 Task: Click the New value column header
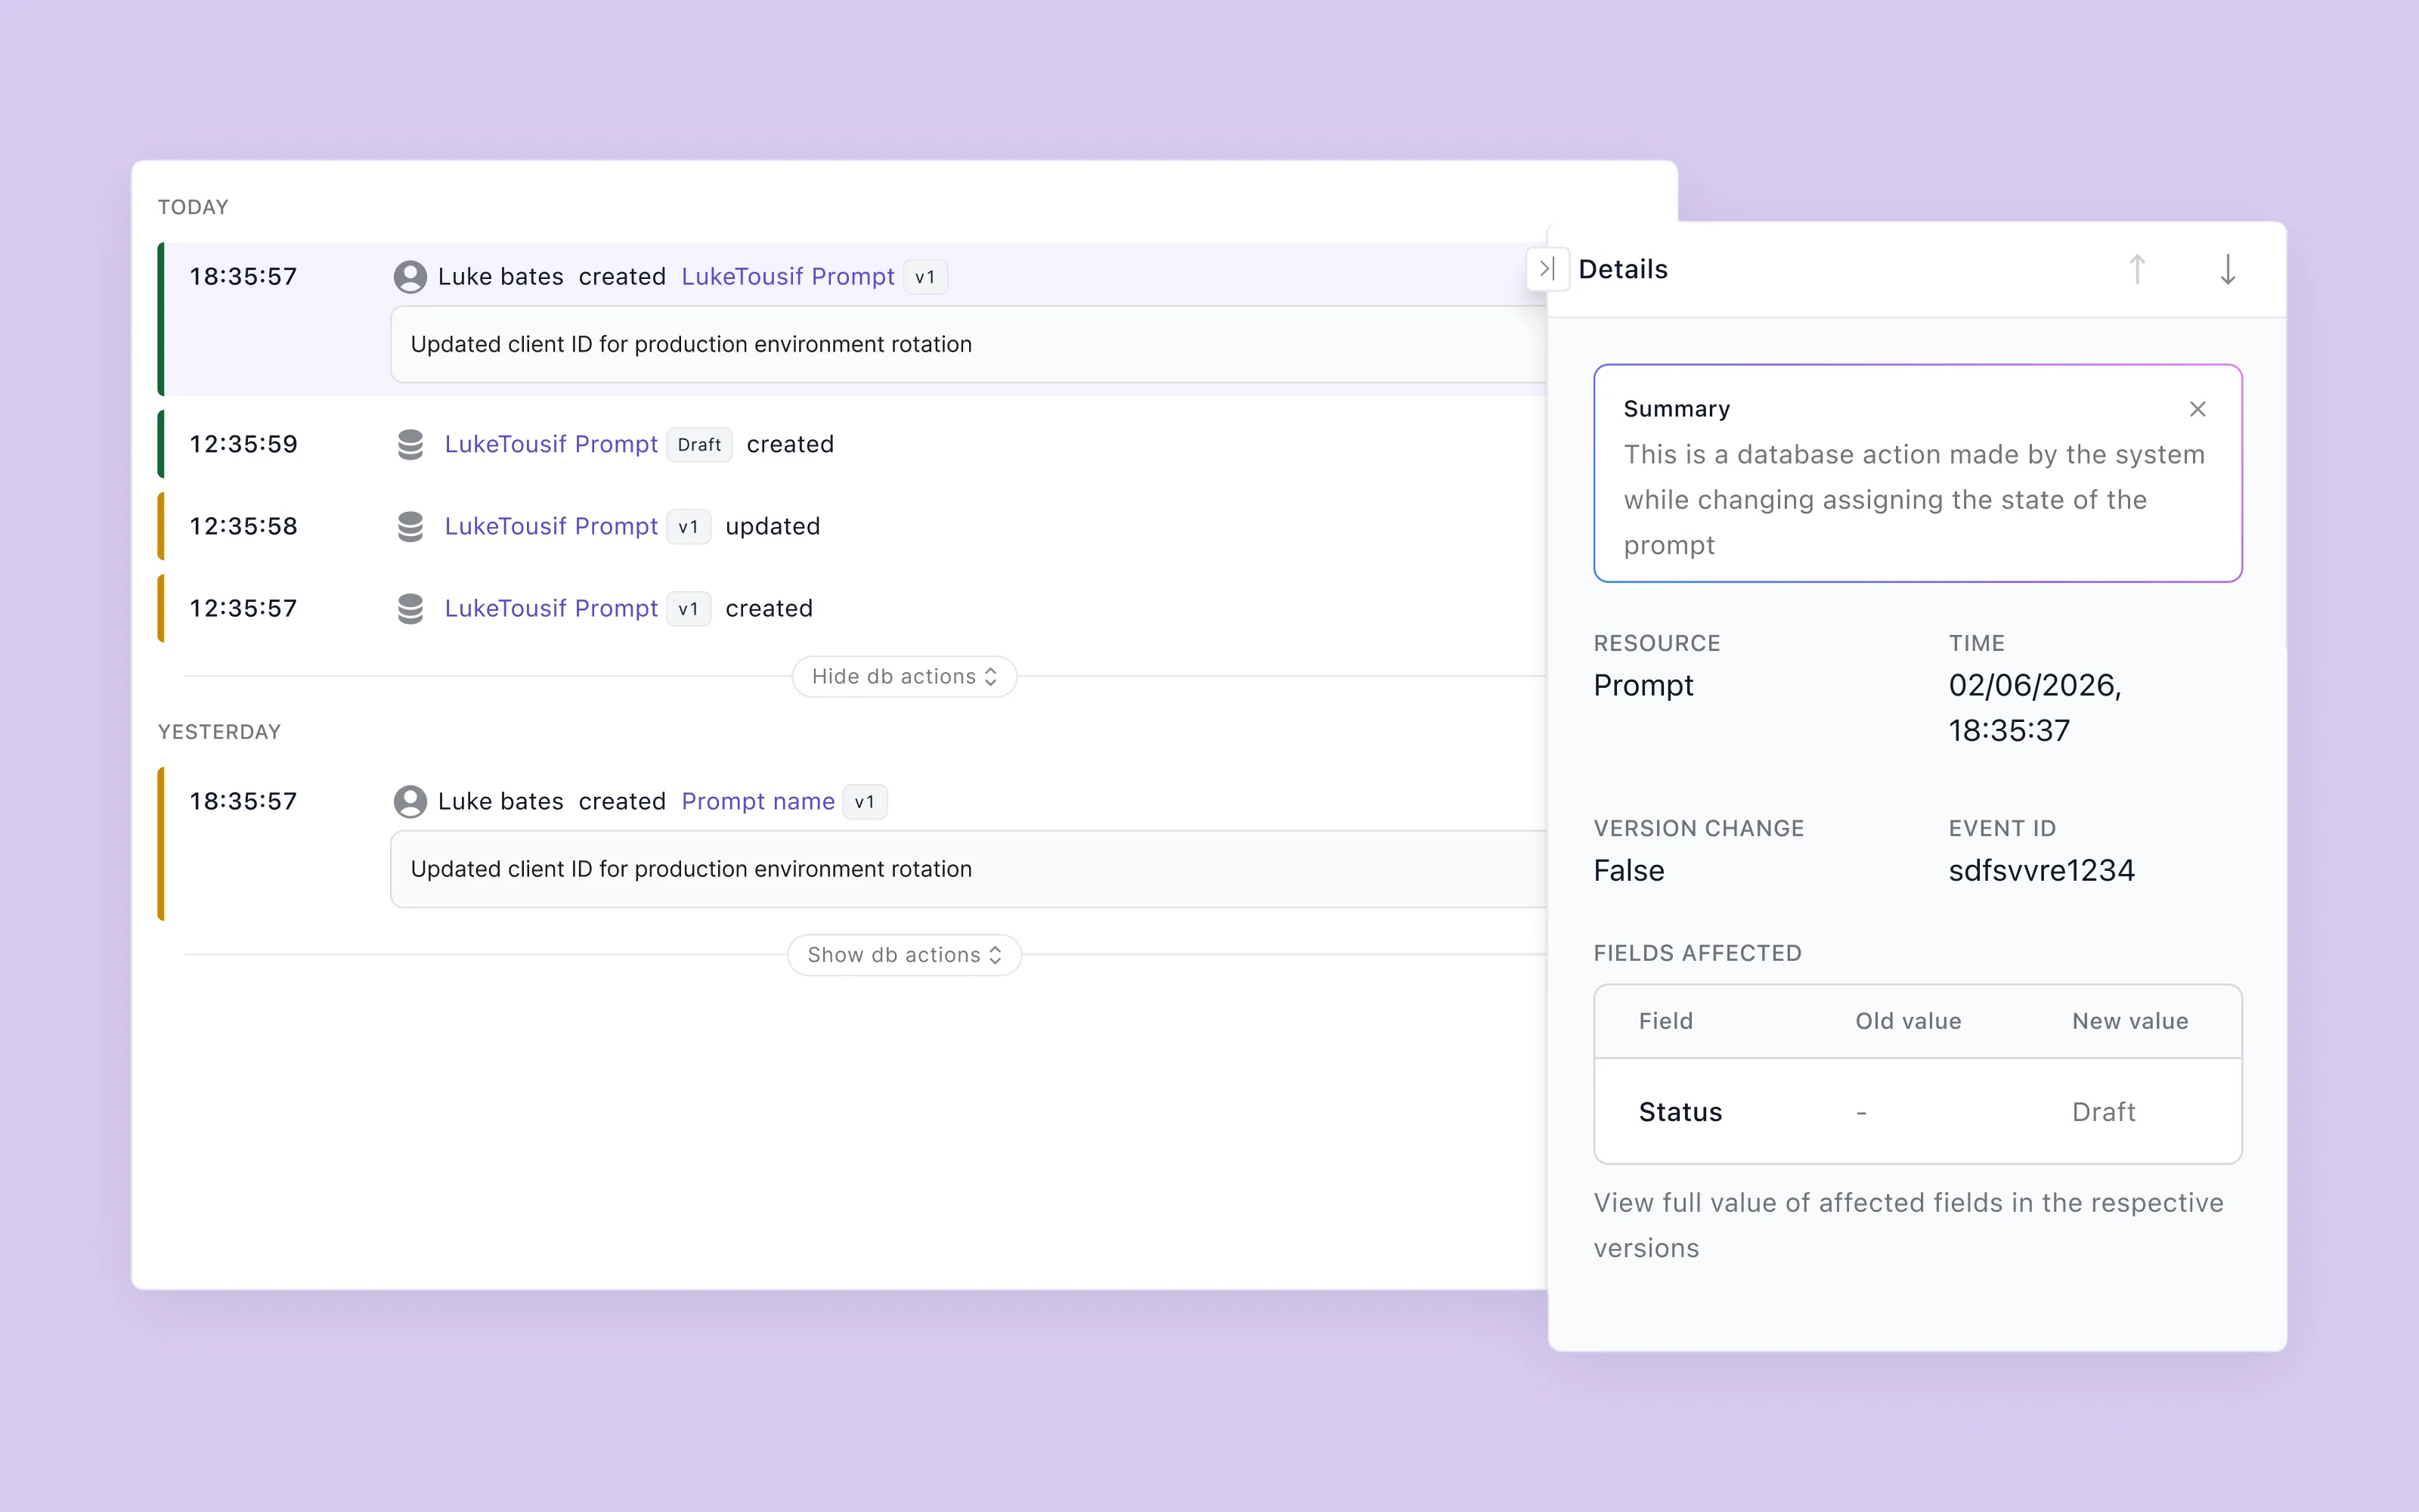tap(2130, 1021)
